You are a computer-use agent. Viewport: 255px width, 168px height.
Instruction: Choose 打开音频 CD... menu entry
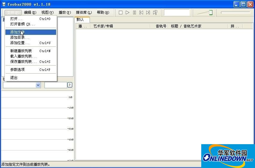[31, 24]
